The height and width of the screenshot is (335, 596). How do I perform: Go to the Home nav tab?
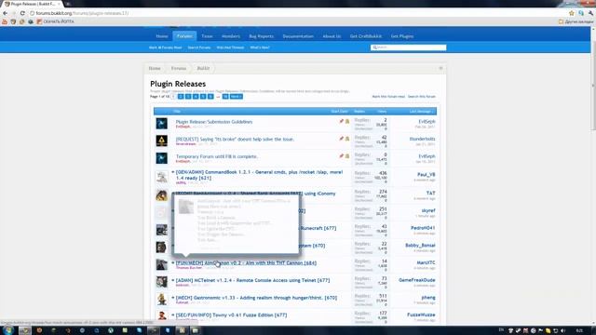tap(162, 36)
